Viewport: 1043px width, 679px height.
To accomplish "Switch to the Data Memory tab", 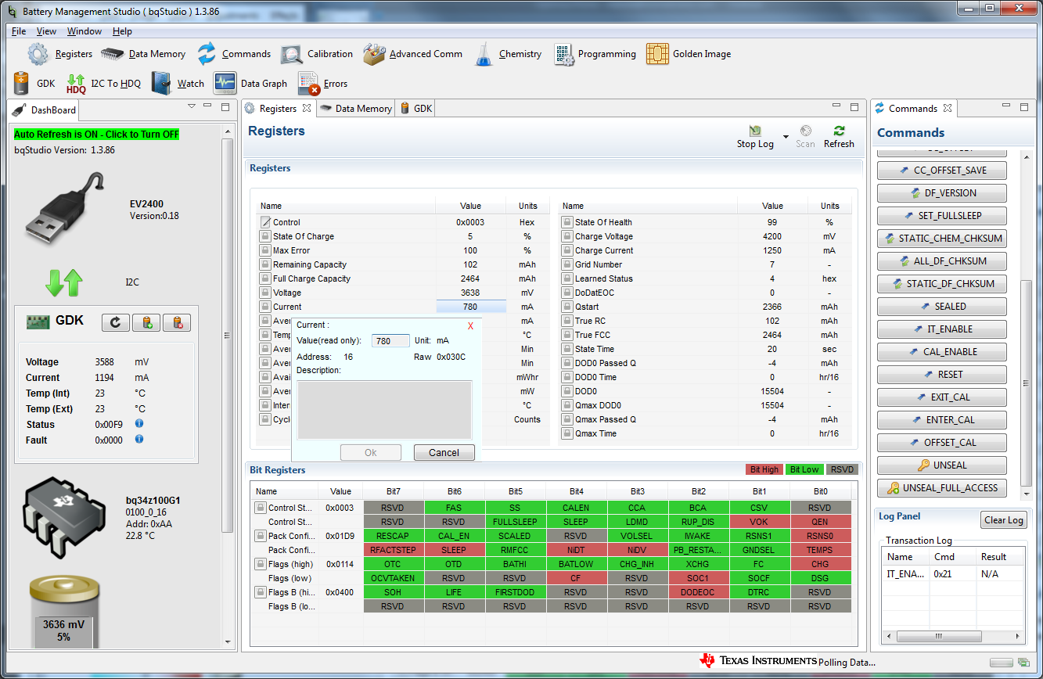I will pyautogui.click(x=355, y=109).
